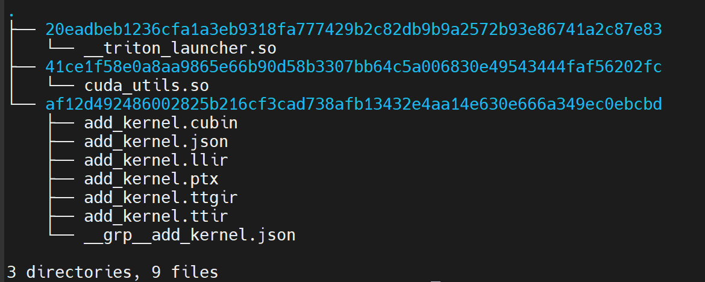The height and width of the screenshot is (282, 705).
Task: Click the __grp__add_kernel.json file entry
Action: [189, 235]
